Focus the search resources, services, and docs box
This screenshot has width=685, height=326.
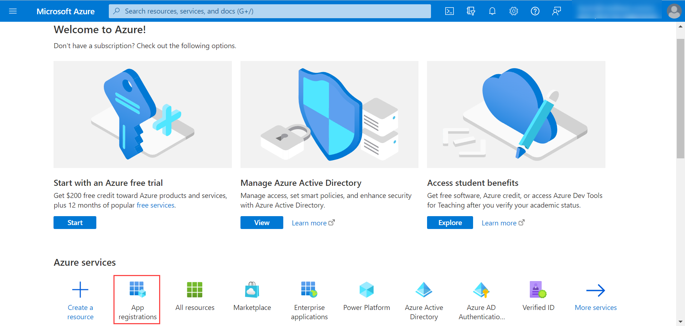(270, 11)
